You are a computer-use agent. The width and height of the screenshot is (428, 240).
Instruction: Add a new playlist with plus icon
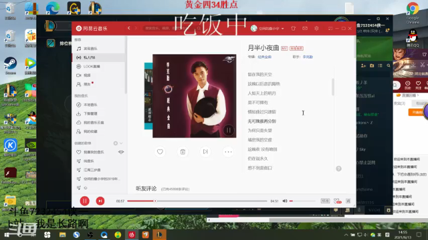116,143
